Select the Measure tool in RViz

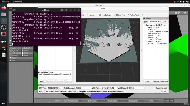coord(91,15)
